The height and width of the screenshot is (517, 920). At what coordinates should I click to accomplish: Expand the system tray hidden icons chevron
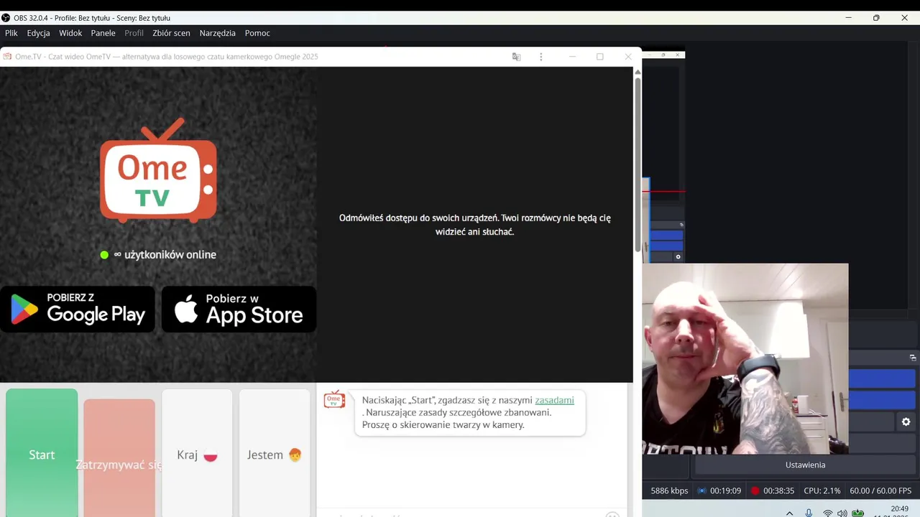tap(789, 513)
